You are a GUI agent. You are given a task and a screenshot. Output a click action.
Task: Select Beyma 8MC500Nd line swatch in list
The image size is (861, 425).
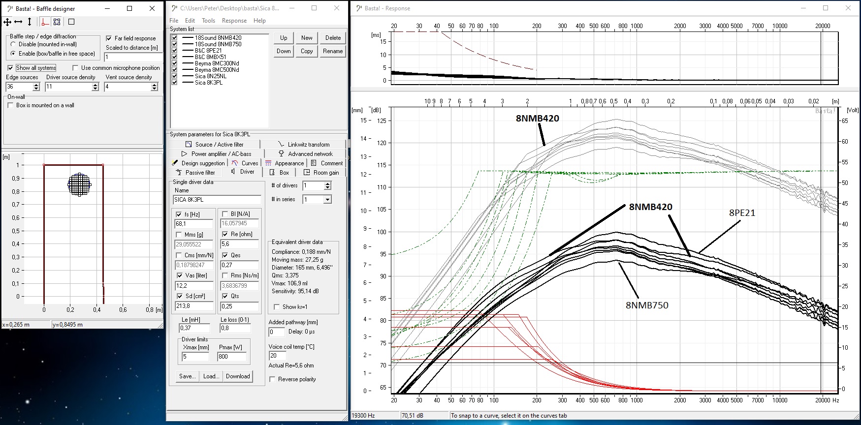(x=188, y=70)
